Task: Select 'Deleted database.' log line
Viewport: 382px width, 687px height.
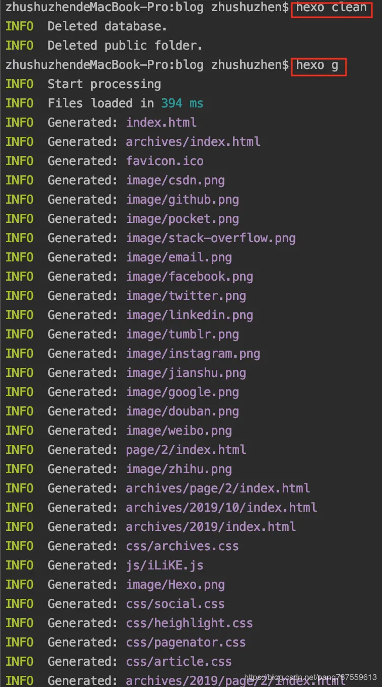Action: pos(107,26)
